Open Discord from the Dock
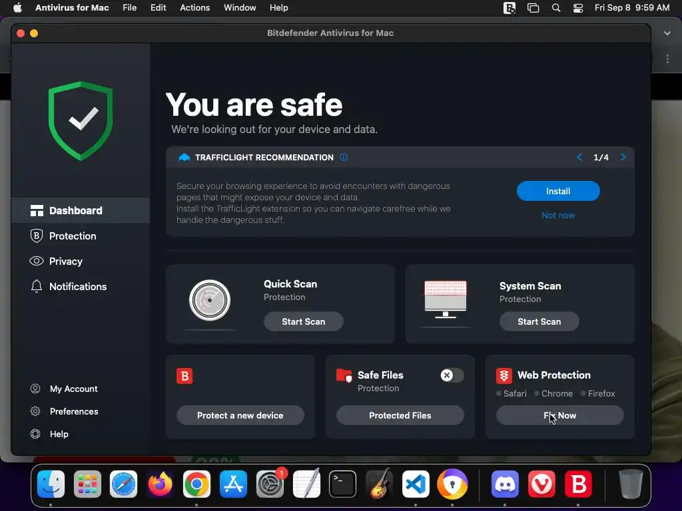 (505, 484)
